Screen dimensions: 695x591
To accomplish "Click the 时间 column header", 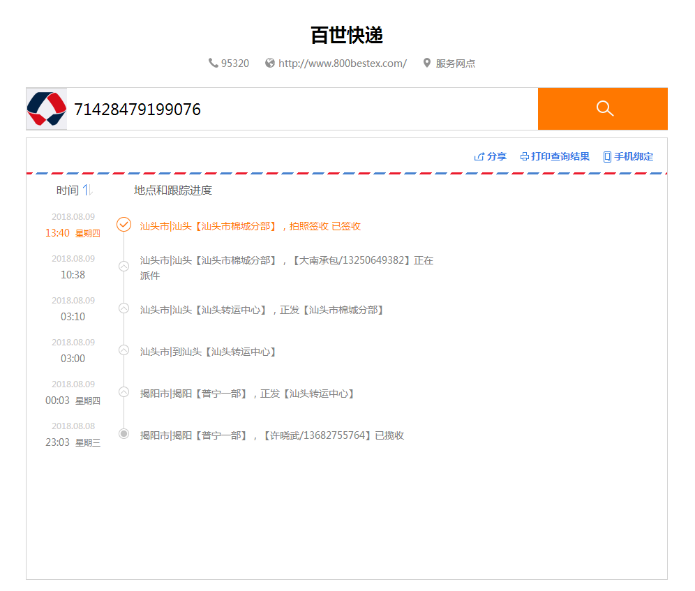I will click(68, 190).
